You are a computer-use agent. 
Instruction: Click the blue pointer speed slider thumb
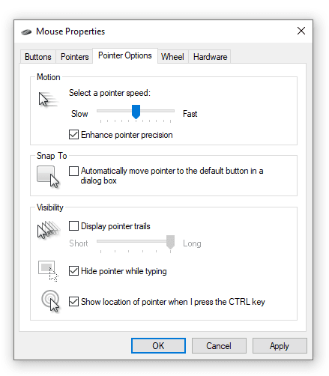(x=136, y=112)
